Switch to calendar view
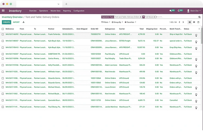Screen dimensions: 203x134 (198, 22)
